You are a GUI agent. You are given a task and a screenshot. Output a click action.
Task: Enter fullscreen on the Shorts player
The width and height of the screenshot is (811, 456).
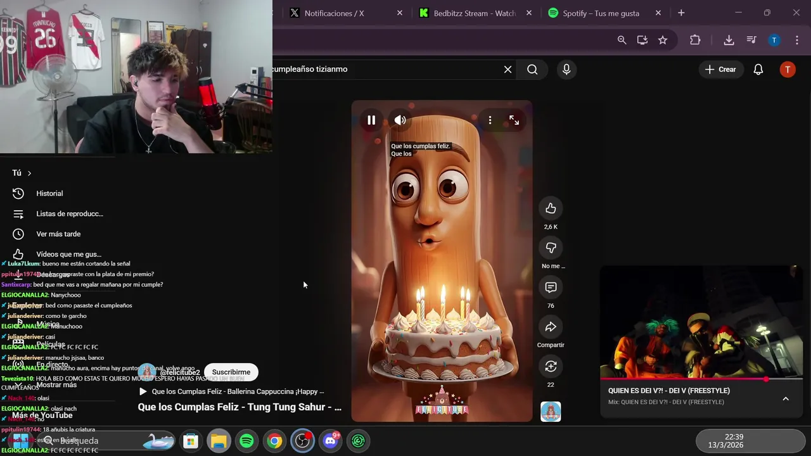point(514,120)
